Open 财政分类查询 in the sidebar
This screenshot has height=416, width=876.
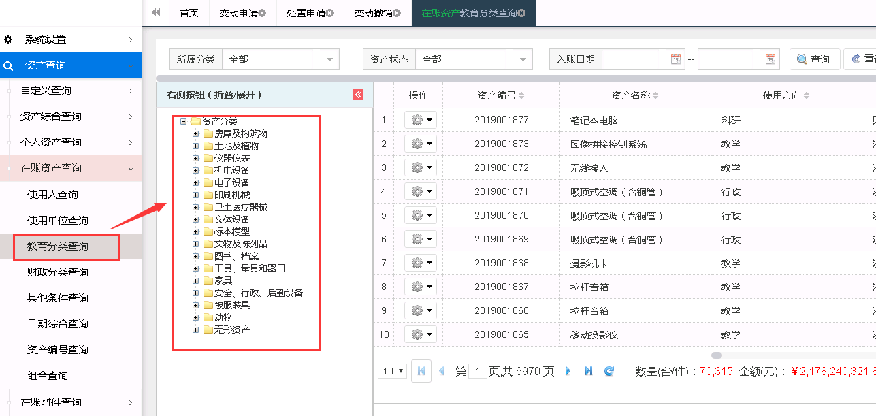[58, 272]
